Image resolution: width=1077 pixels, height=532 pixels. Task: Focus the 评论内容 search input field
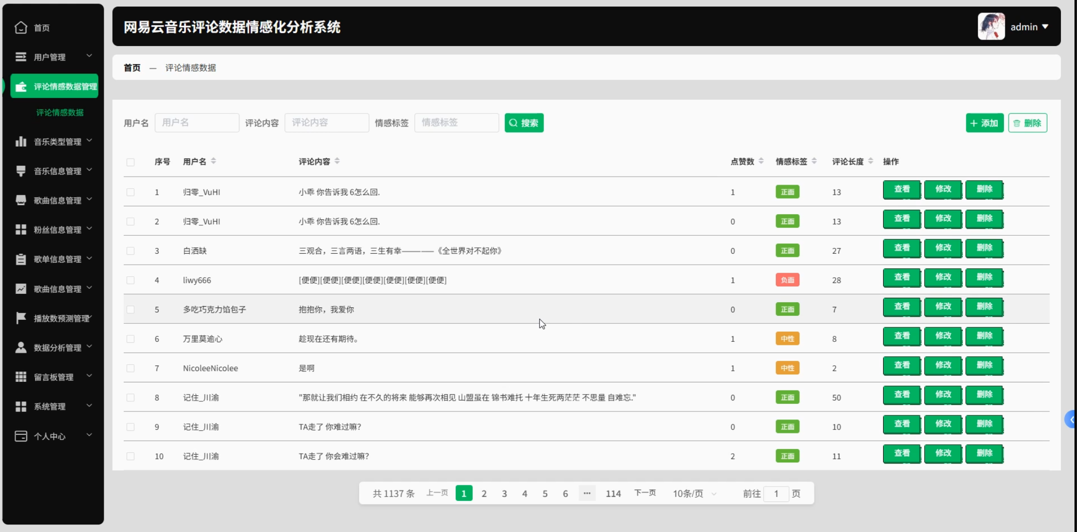click(327, 123)
